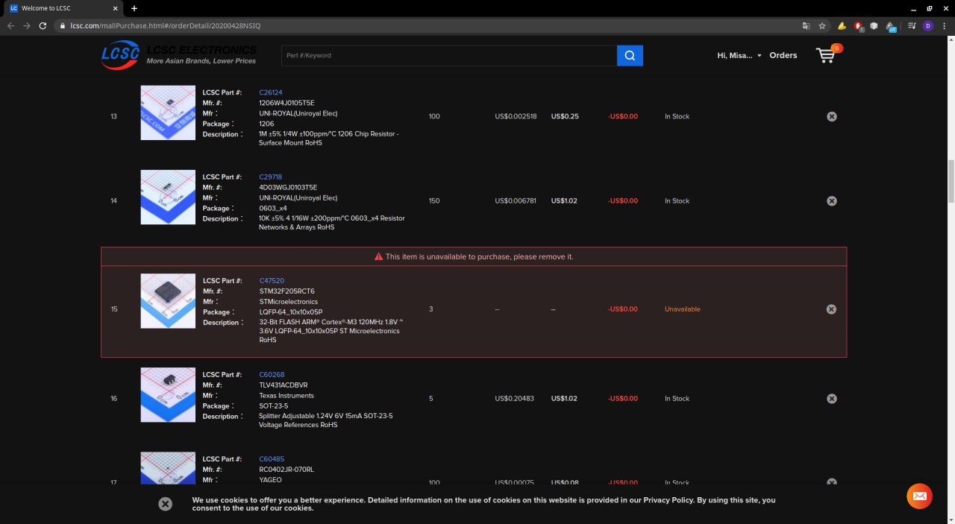Click the TLV431ACDBVR product thumbnail

(x=168, y=395)
